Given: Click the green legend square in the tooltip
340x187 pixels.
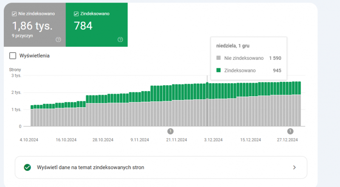Looking at the screenshot, I should (x=218, y=70).
